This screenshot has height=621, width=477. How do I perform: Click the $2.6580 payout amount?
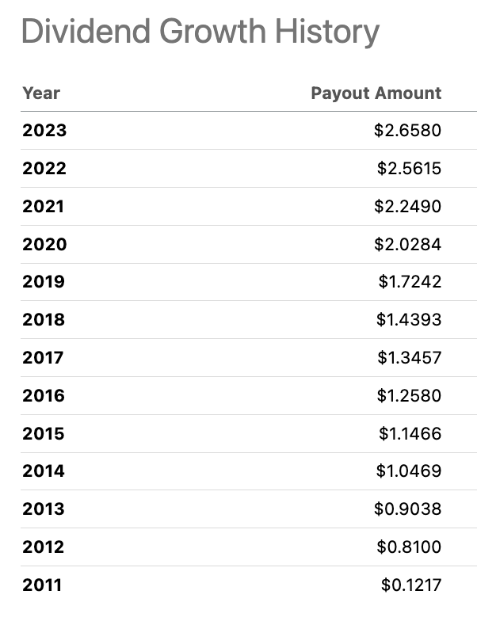tap(407, 131)
